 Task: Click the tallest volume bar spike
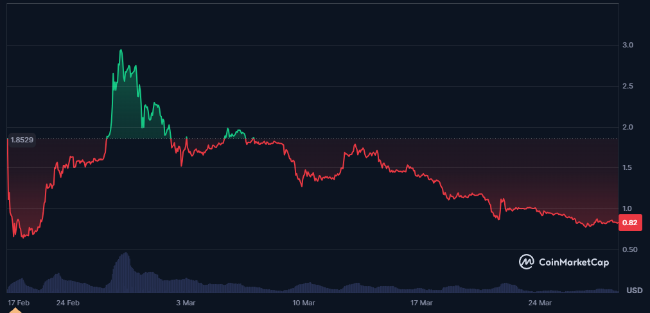pyautogui.click(x=126, y=254)
